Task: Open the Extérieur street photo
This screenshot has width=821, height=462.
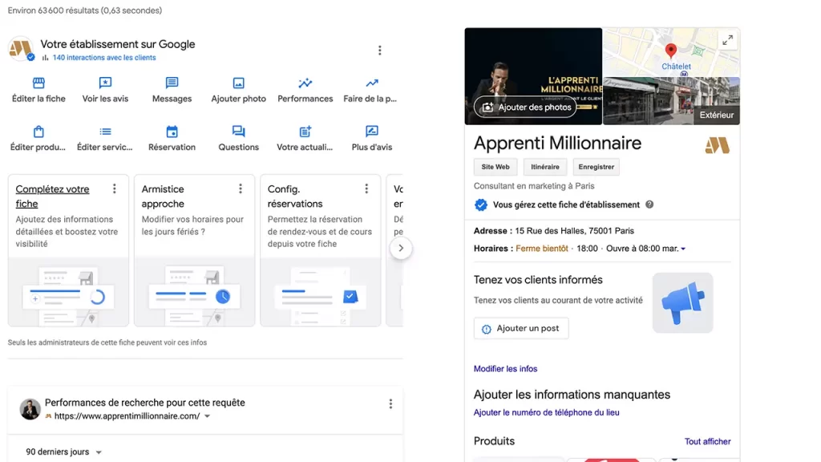Action: coord(671,101)
